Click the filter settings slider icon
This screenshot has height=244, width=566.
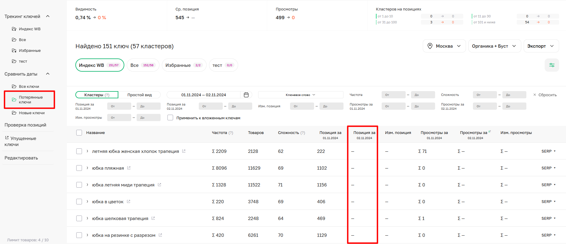point(552,65)
